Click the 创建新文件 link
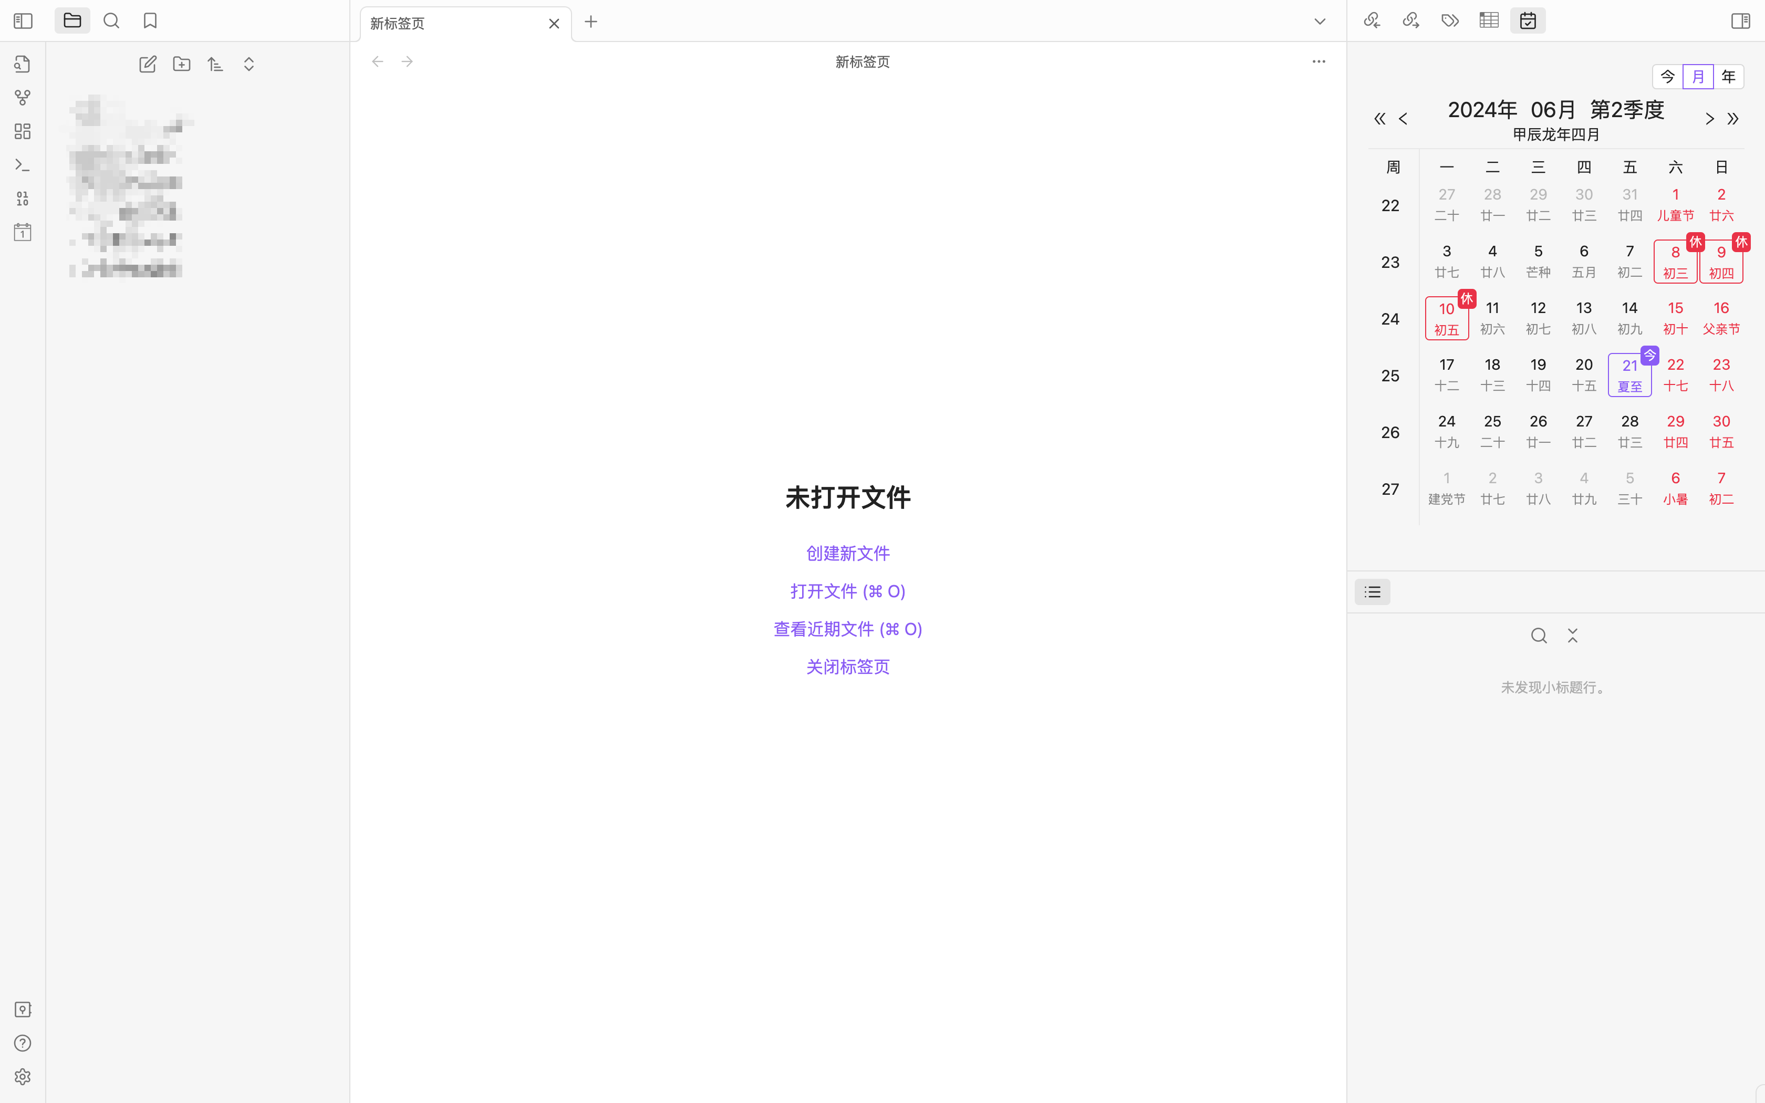The height and width of the screenshot is (1103, 1765). click(847, 553)
